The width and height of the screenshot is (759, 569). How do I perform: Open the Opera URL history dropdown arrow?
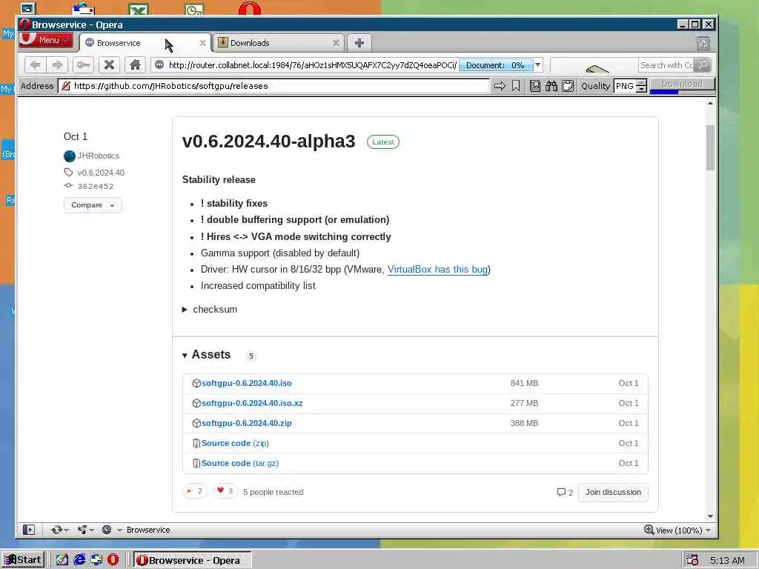[x=537, y=65]
